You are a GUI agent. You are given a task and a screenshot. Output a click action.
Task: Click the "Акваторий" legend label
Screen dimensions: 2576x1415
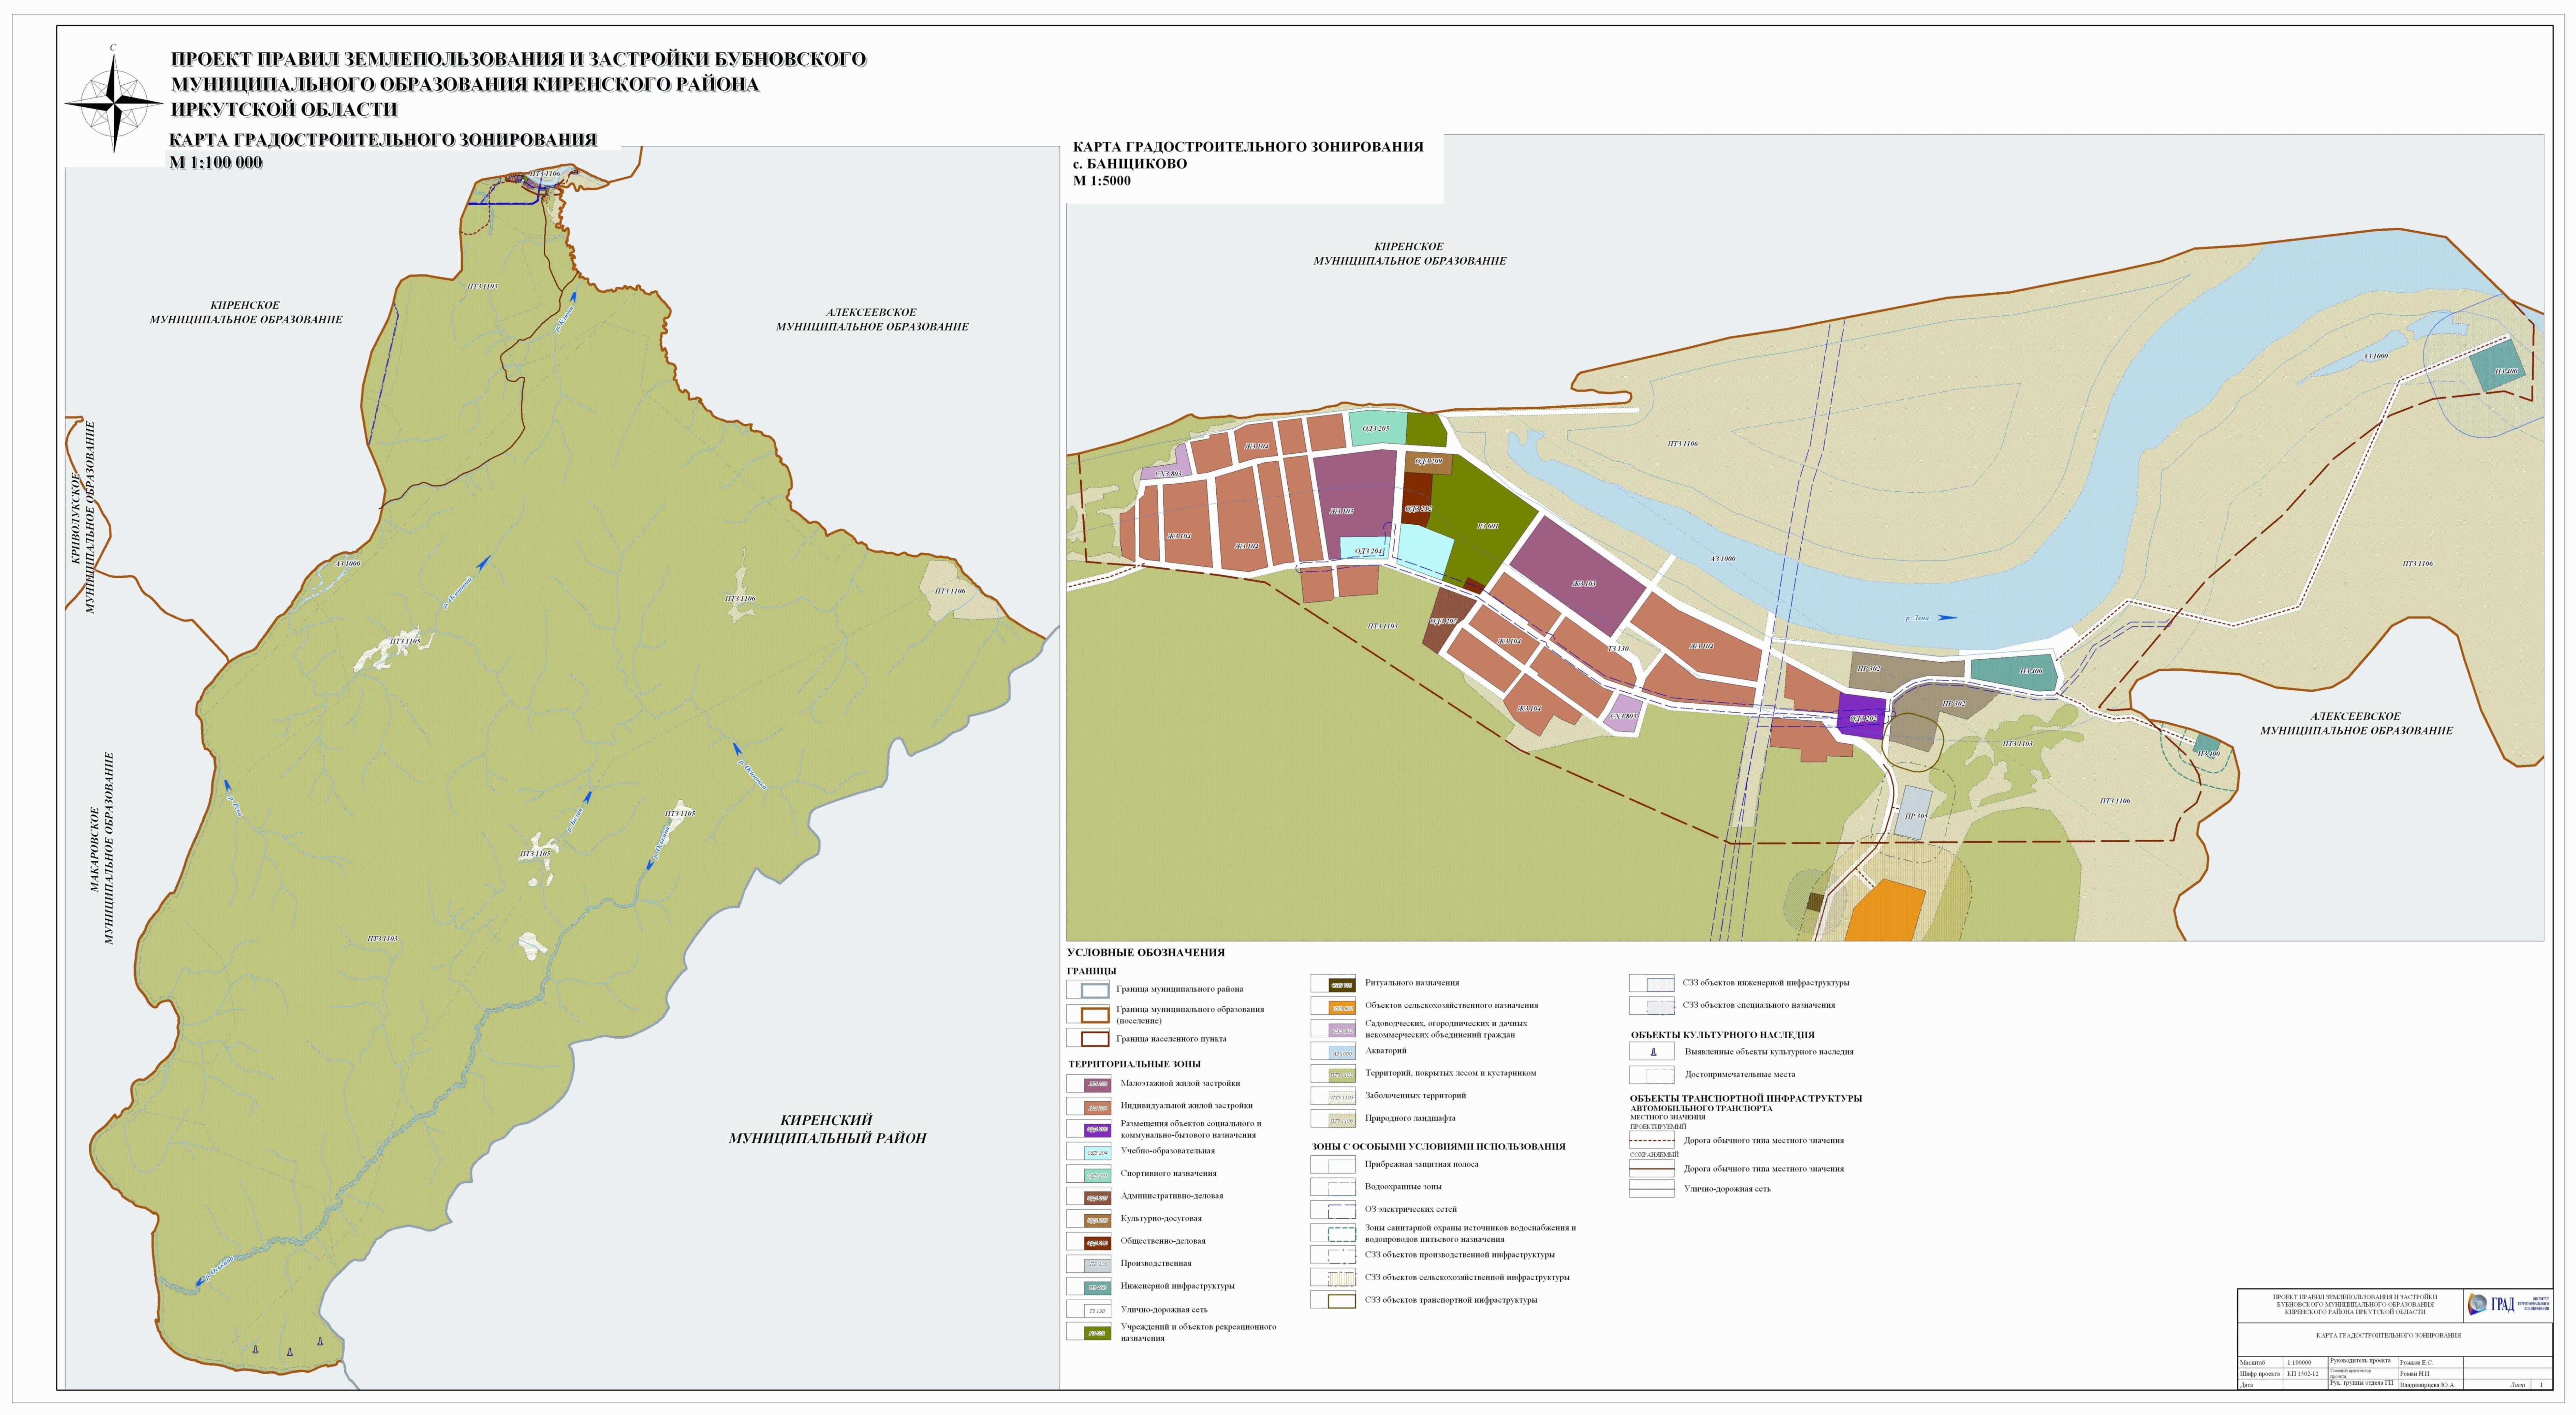coord(1386,1051)
